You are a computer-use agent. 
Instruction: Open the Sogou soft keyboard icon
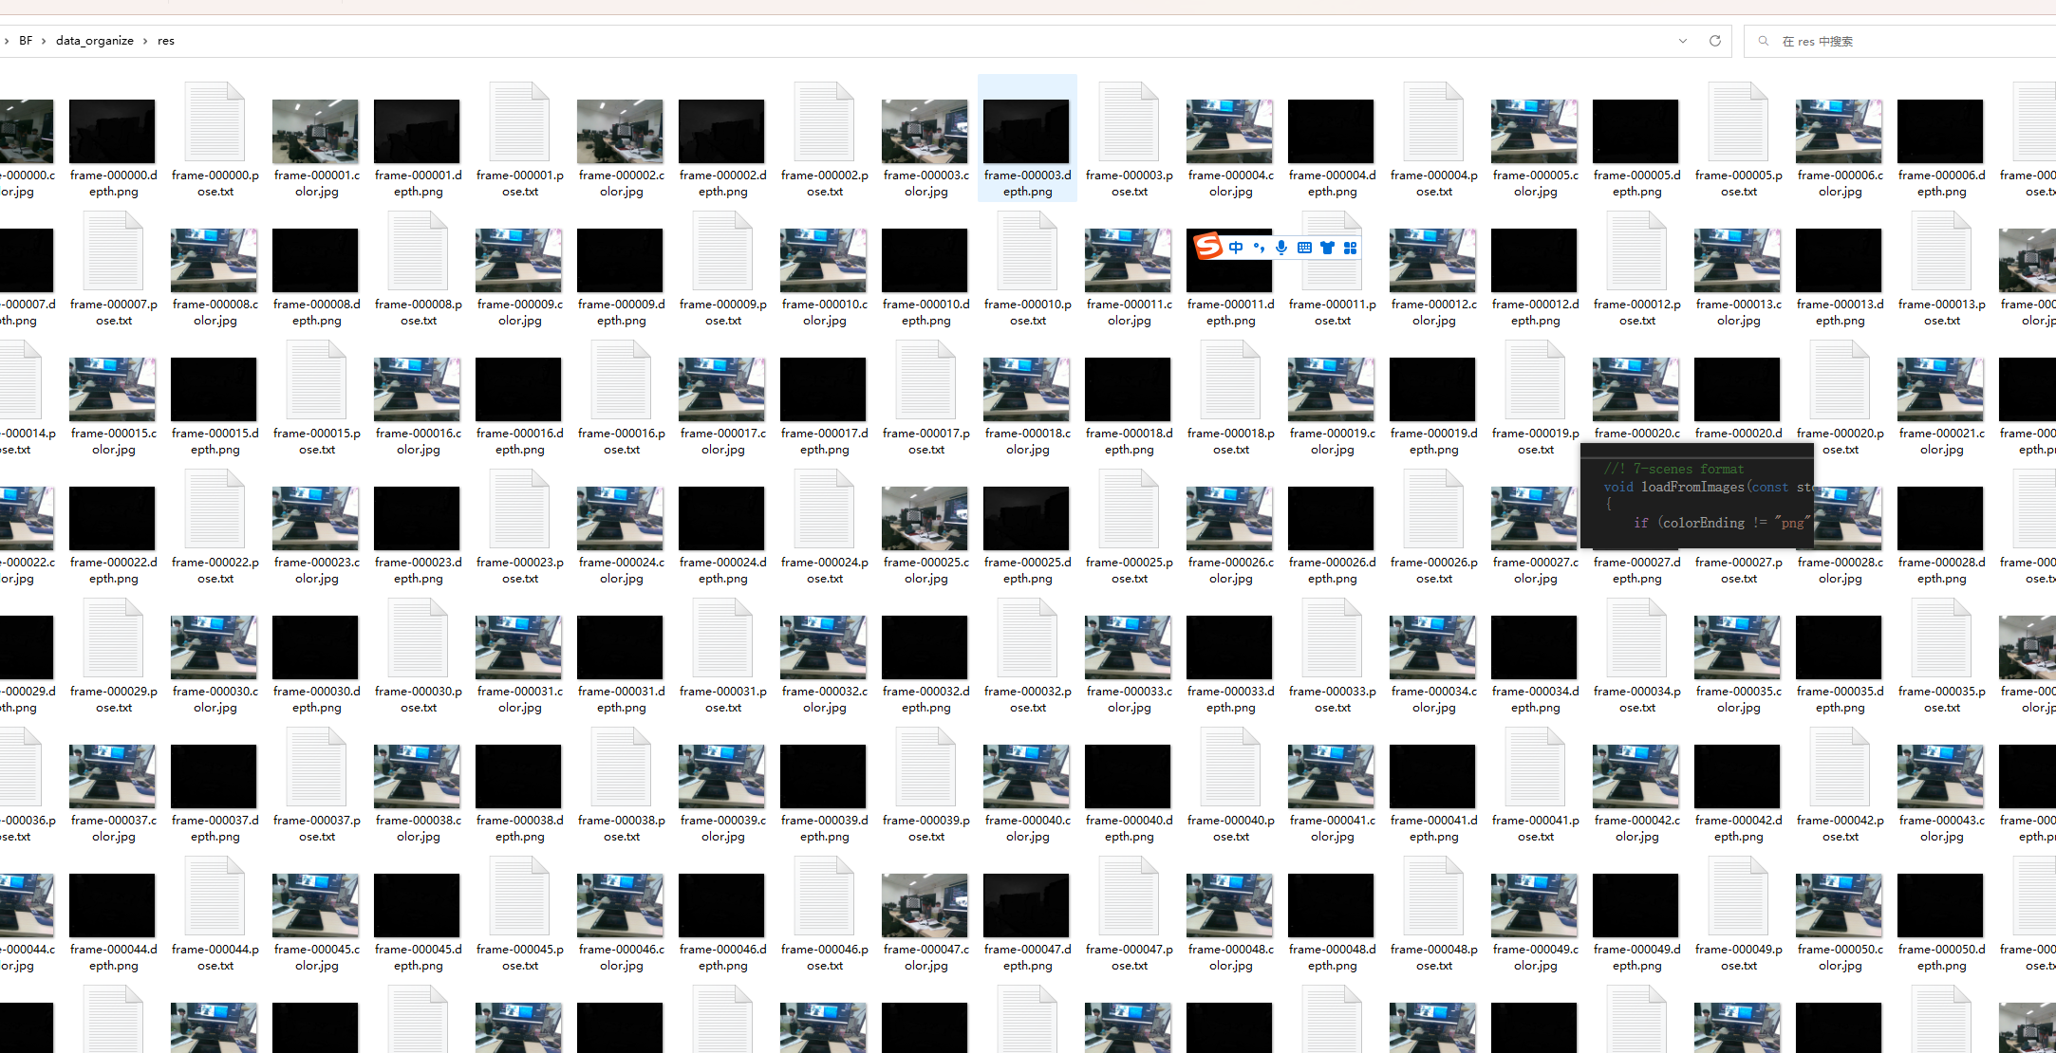tap(1304, 248)
